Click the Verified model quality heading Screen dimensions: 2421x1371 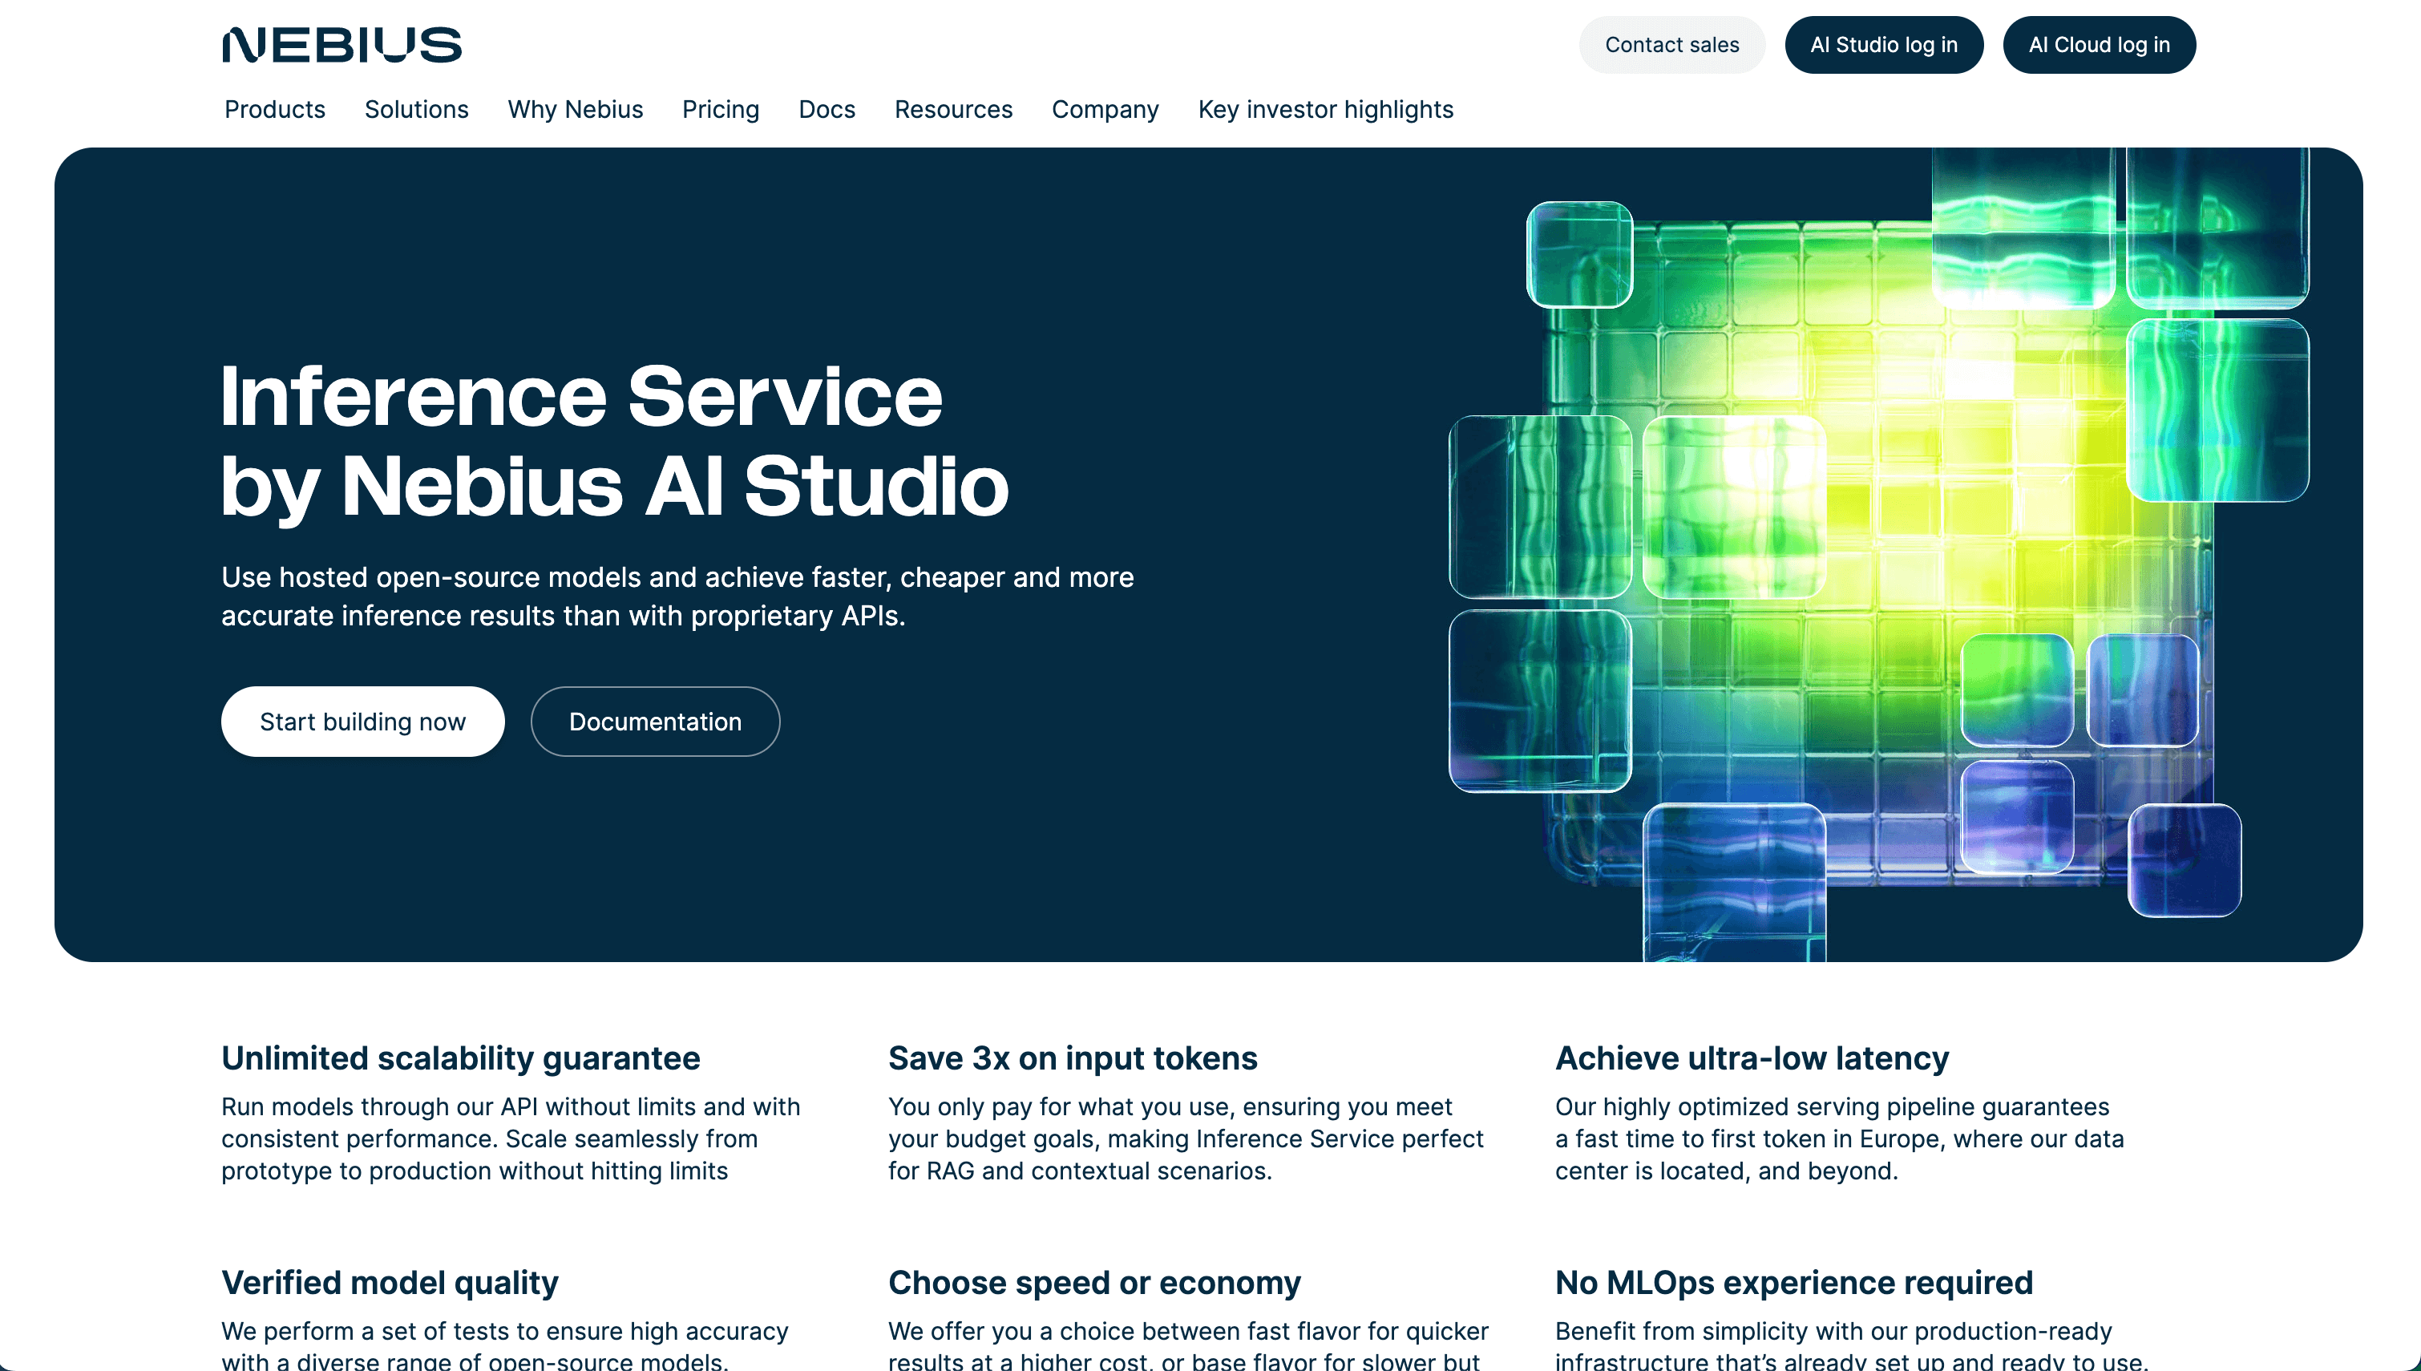[389, 1283]
